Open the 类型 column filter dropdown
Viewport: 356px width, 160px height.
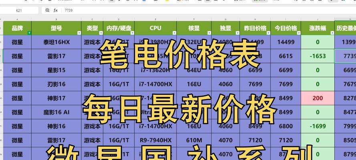click(x=101, y=33)
